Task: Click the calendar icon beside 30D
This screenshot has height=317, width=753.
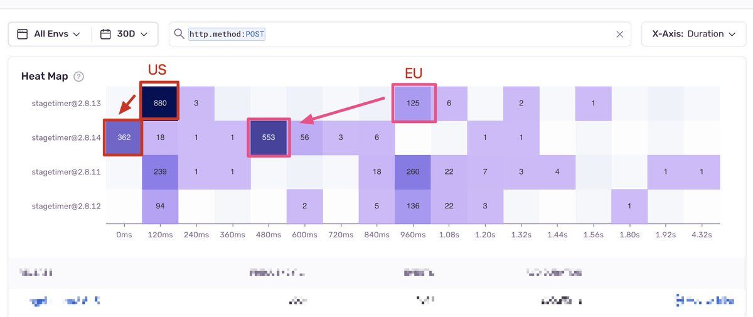Action: pos(105,34)
